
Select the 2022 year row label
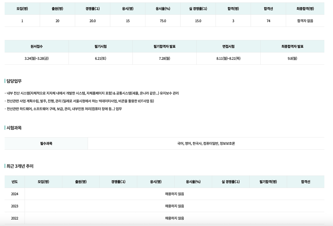[x=15, y=218]
